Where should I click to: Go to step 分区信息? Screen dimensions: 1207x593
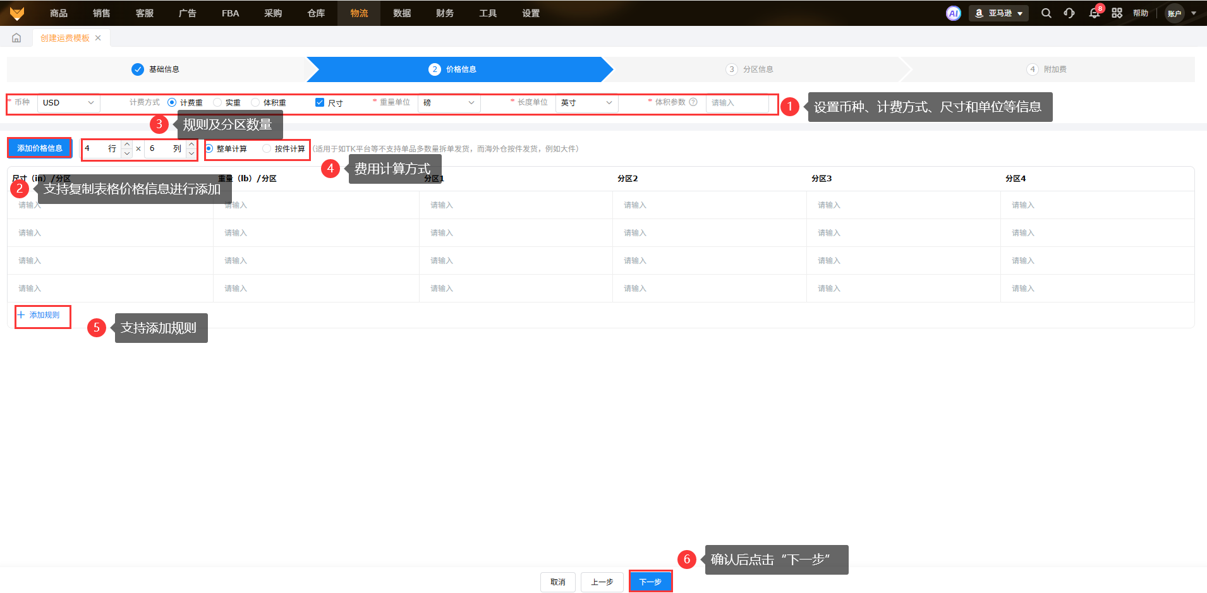pyautogui.click(x=749, y=69)
